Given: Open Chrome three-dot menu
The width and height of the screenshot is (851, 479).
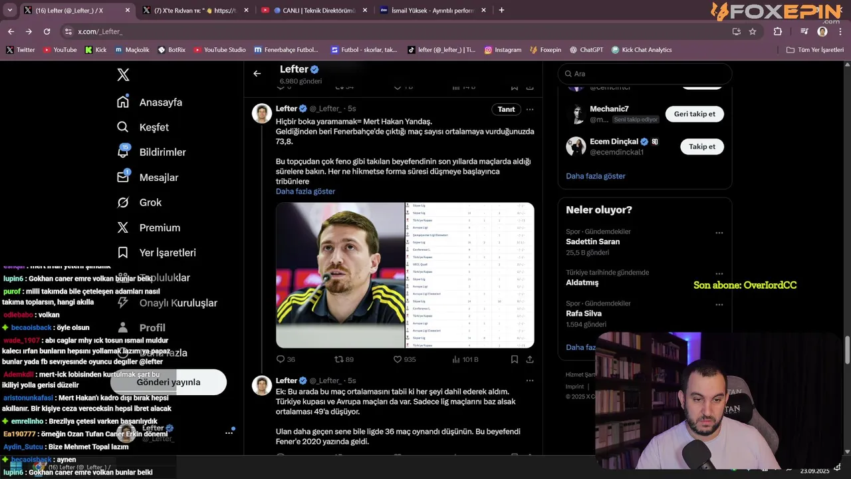Looking at the screenshot, I should click(840, 31).
